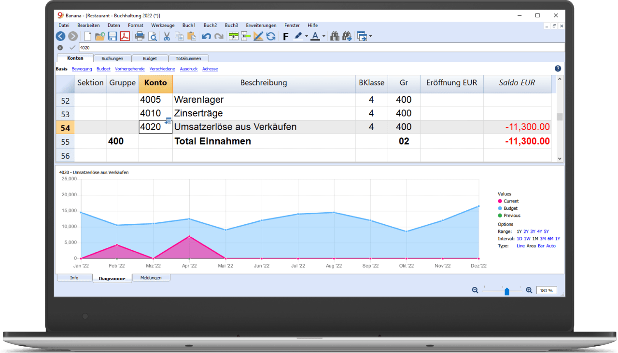Screen dimensions: 618x353
Task: Open the Meldungen tab
Action: coord(151,278)
